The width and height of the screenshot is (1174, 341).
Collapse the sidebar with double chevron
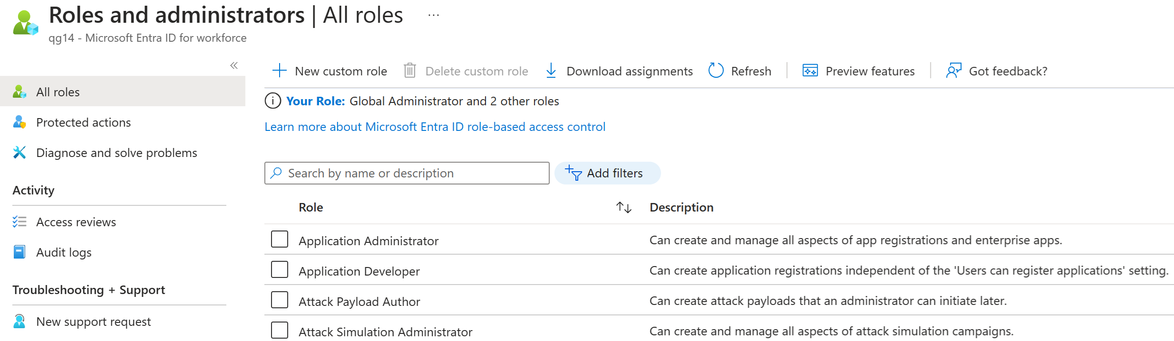coord(234,65)
